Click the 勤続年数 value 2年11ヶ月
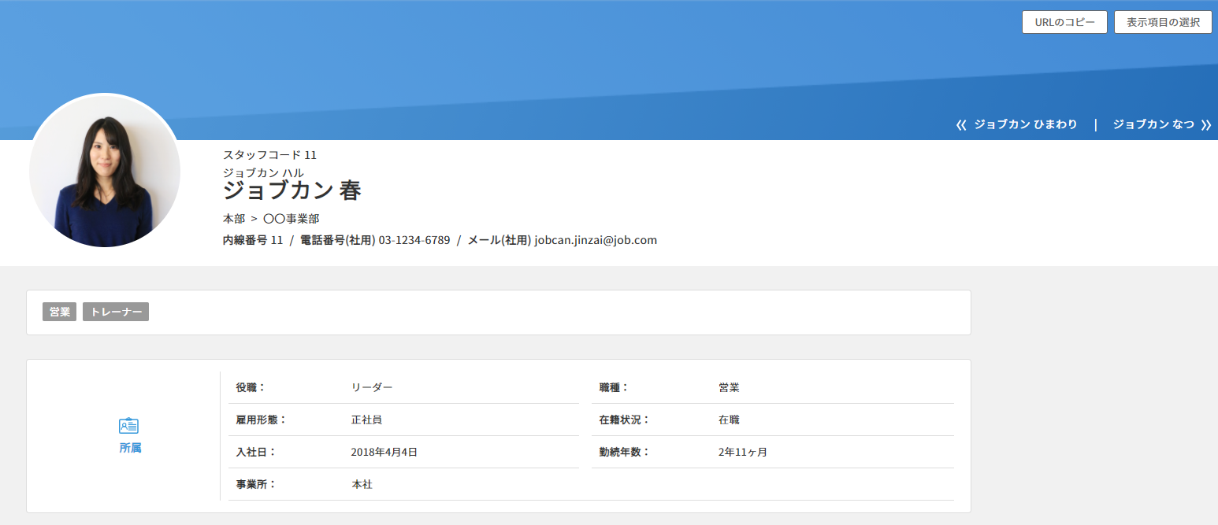 (742, 452)
